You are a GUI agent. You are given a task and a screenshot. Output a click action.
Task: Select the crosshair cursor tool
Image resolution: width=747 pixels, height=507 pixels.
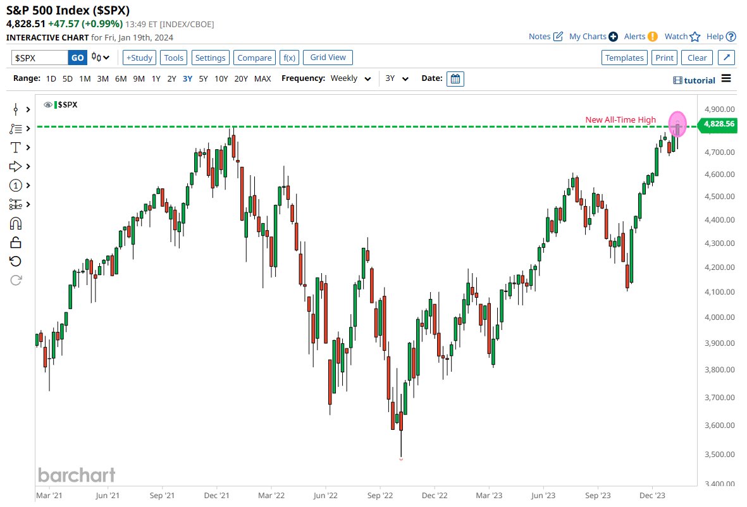[x=16, y=109]
